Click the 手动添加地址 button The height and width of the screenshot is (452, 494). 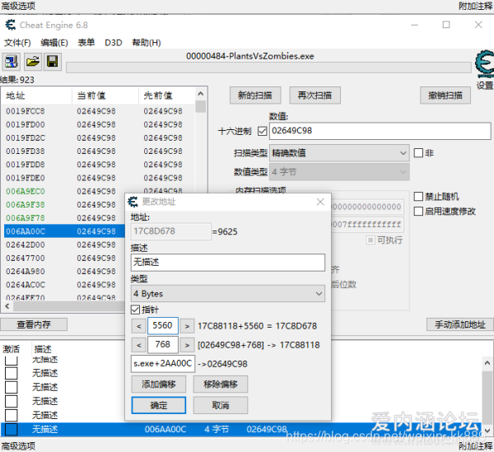point(460,324)
